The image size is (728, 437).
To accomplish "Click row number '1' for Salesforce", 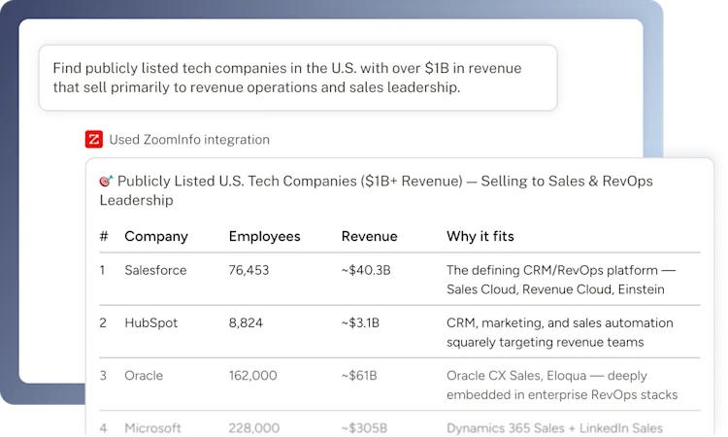I will click(102, 270).
